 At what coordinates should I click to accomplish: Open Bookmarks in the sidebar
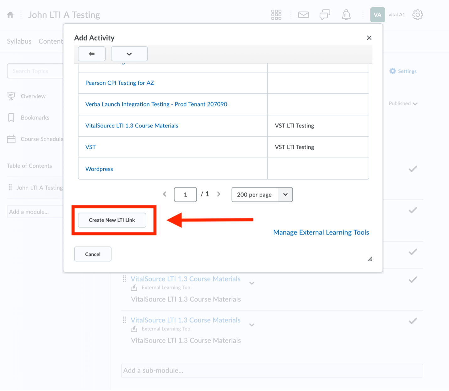pyautogui.click(x=35, y=118)
